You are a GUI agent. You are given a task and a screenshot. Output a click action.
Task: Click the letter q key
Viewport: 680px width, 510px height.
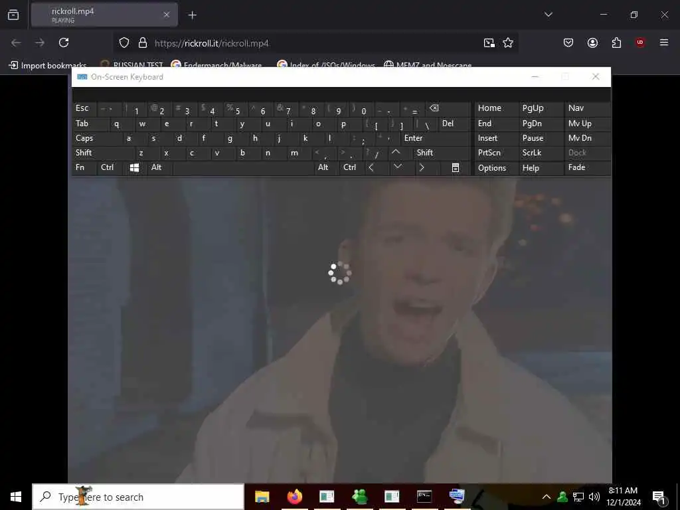click(121, 124)
